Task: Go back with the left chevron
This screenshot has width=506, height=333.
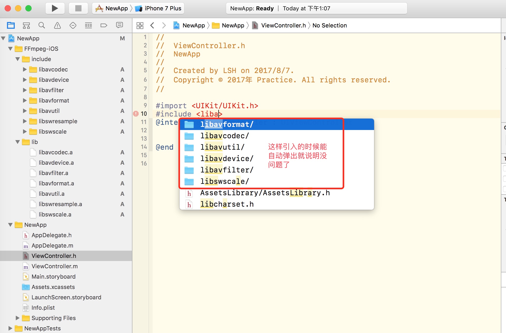Action: point(152,25)
